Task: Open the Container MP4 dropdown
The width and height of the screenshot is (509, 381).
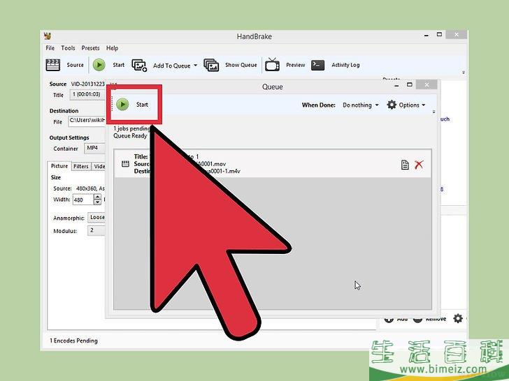Action: (x=95, y=148)
